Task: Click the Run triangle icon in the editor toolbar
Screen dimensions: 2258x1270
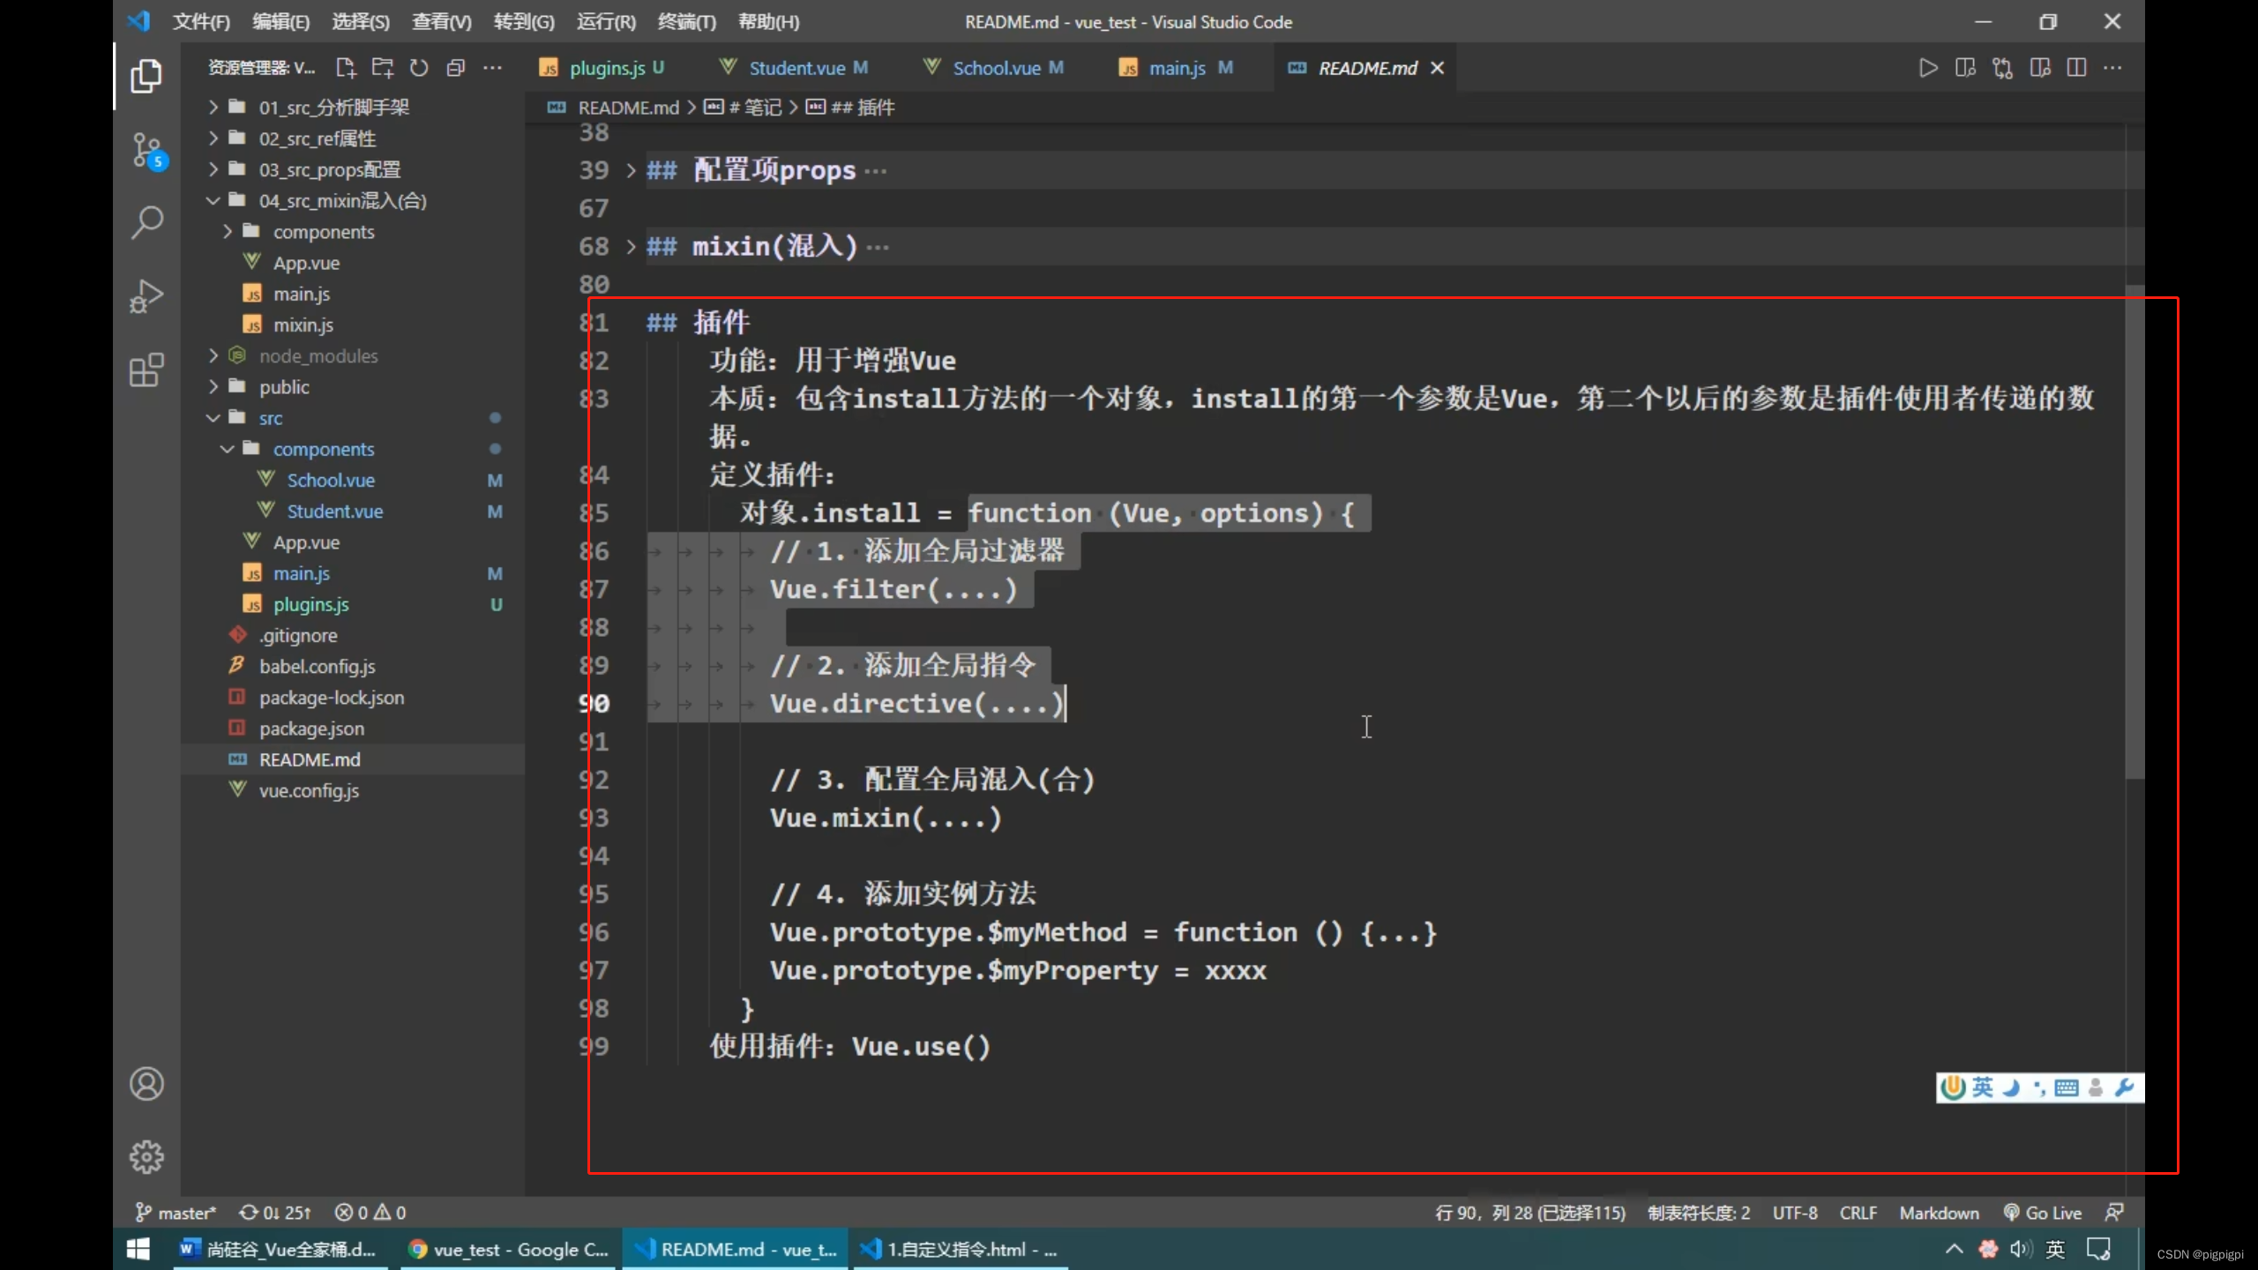Action: [1928, 68]
